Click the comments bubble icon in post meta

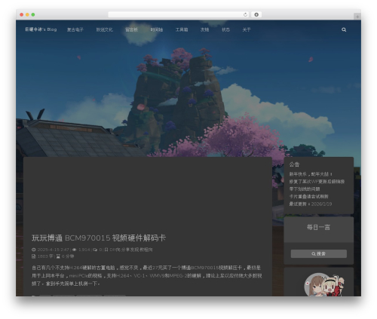tap(95, 250)
